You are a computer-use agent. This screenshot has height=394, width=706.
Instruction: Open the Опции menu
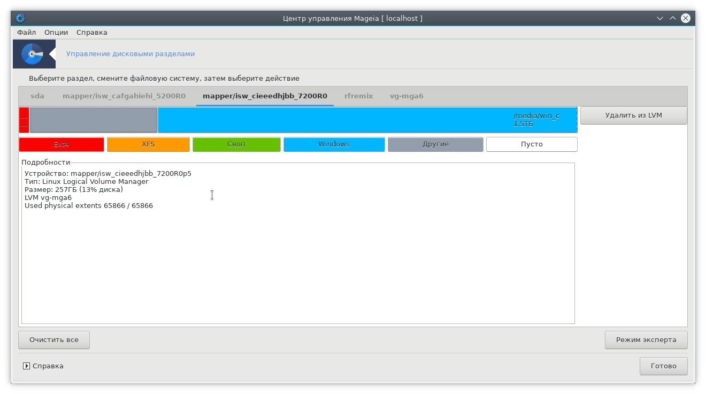click(56, 32)
